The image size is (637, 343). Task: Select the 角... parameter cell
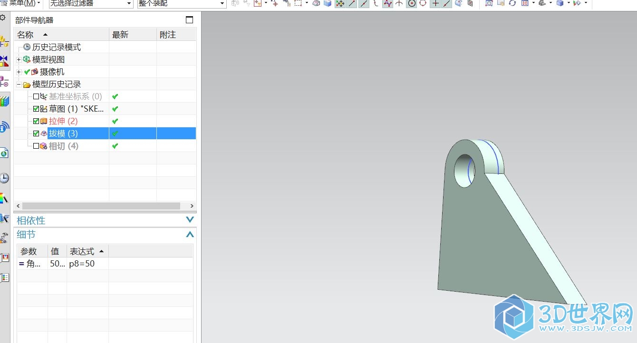coord(32,263)
